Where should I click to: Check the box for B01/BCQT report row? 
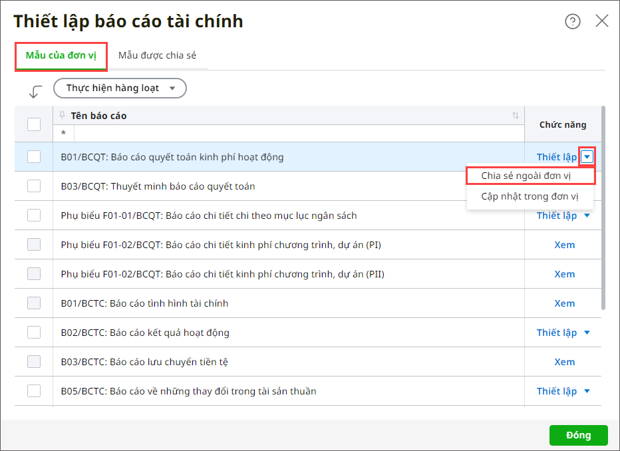click(34, 157)
